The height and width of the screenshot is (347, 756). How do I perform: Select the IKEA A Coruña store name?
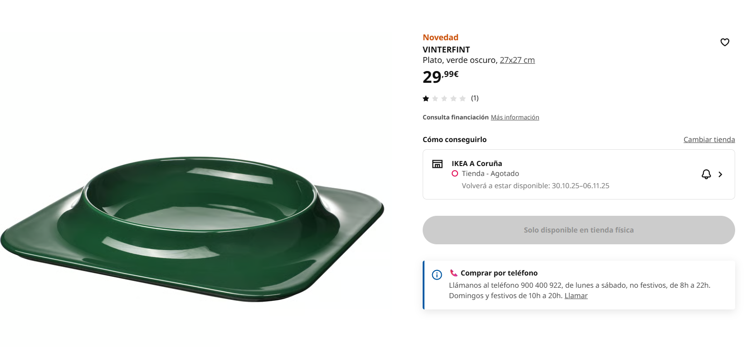[x=477, y=163]
